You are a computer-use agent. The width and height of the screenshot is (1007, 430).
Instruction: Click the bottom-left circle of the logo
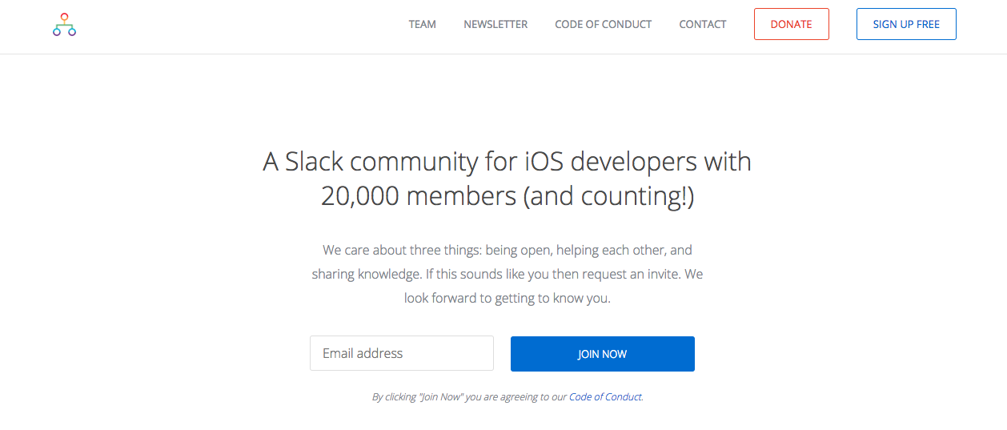click(57, 33)
